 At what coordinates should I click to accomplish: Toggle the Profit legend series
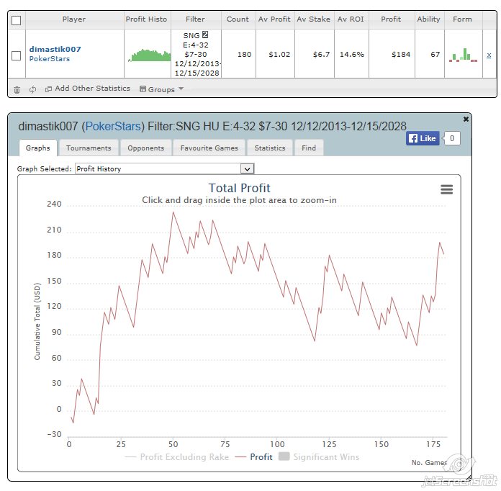[x=254, y=456]
